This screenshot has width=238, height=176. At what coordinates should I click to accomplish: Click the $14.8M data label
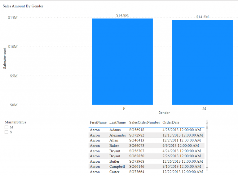click(x=122, y=15)
